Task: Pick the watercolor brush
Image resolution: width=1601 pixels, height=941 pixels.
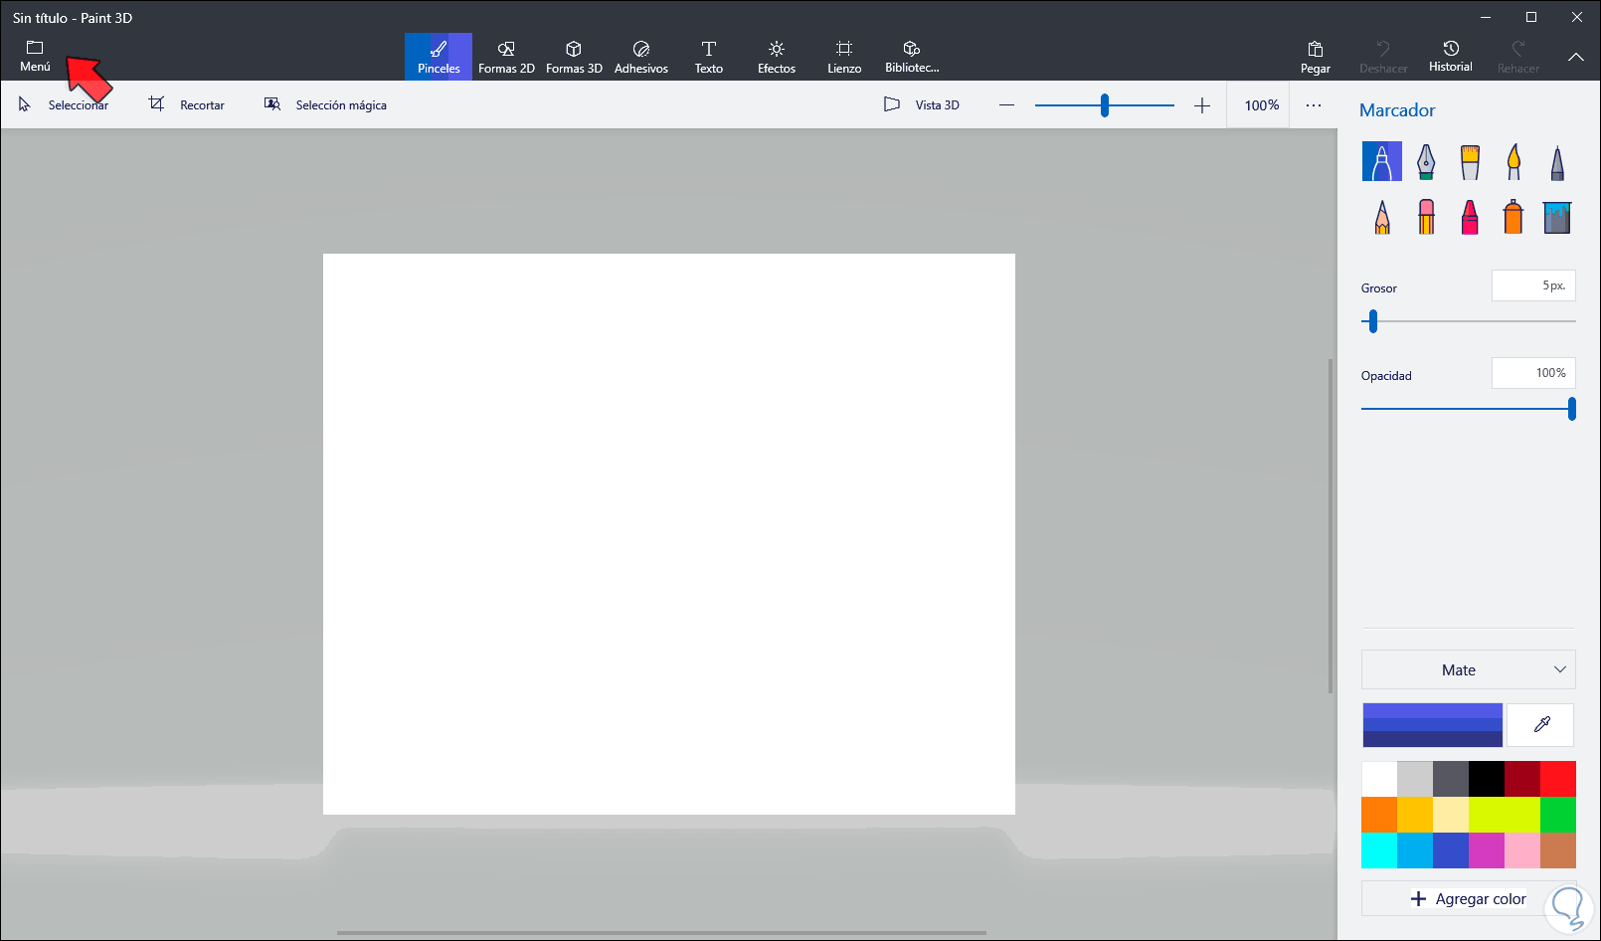Action: coord(1513,160)
